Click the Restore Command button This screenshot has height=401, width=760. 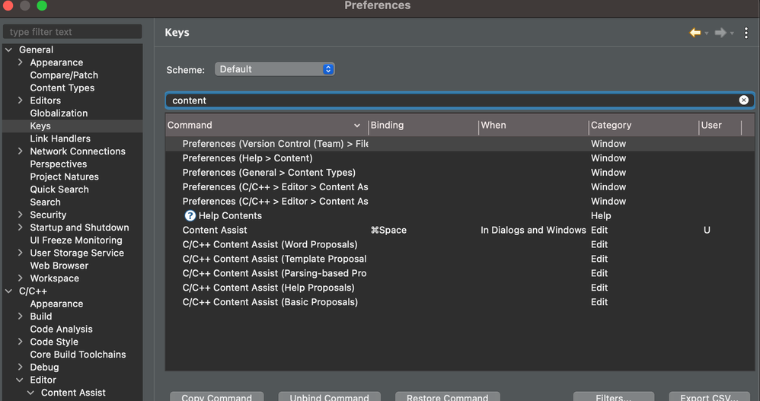(447, 396)
